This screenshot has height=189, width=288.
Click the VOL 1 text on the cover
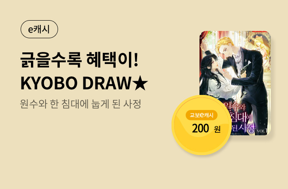pyautogui.click(x=262, y=131)
